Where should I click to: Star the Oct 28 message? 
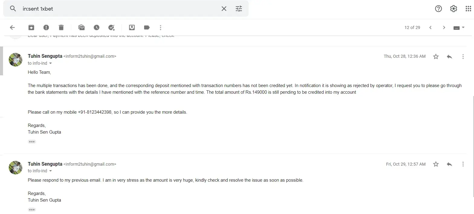(x=436, y=57)
